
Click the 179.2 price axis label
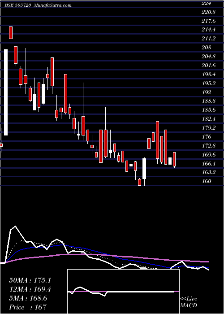click(208, 127)
